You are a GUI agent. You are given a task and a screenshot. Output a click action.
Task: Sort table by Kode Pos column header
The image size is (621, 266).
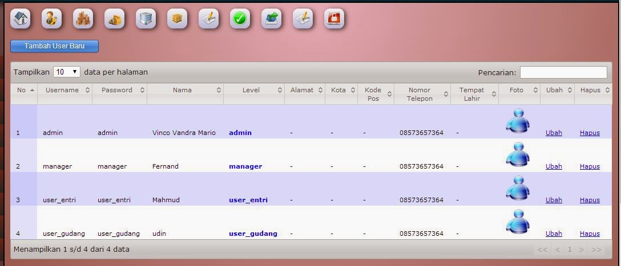[x=376, y=94]
